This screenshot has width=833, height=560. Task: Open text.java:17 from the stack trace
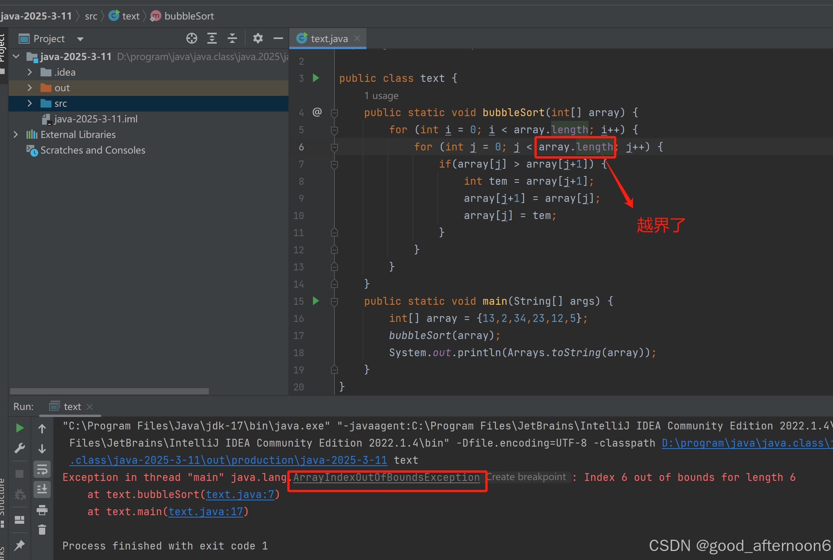click(207, 511)
